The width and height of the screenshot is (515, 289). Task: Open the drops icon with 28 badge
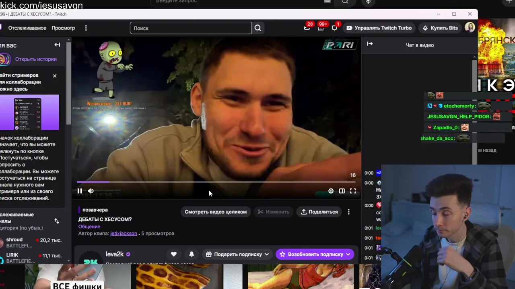pos(307,28)
